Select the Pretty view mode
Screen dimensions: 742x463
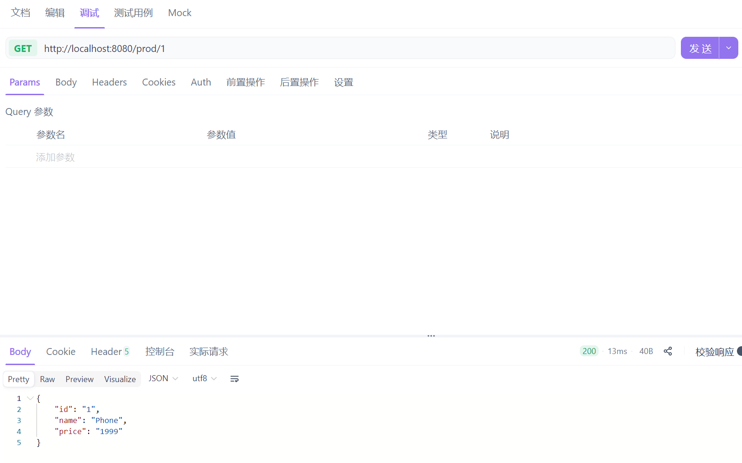18,379
